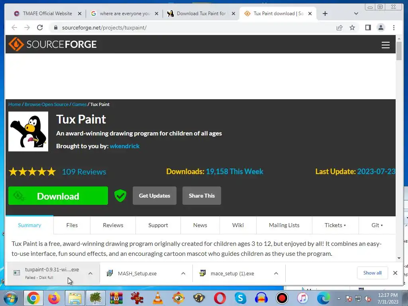Close the TMAFE Official Website tab

tap(80, 14)
